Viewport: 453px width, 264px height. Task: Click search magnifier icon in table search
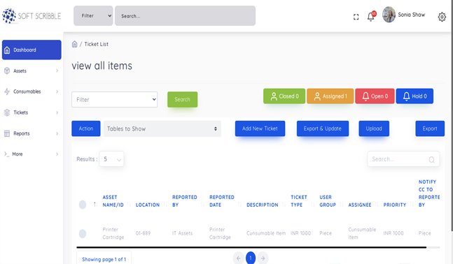[431, 159]
